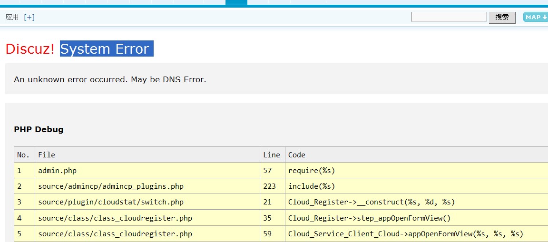Select the include(%s) code cell
The height and width of the screenshot is (242, 548).
[417, 186]
